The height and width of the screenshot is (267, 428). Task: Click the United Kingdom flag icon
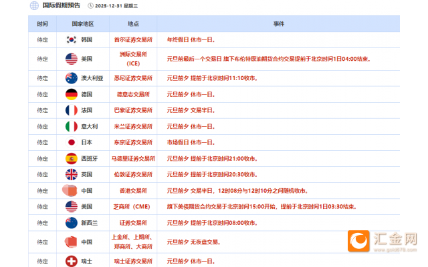[x=72, y=174]
